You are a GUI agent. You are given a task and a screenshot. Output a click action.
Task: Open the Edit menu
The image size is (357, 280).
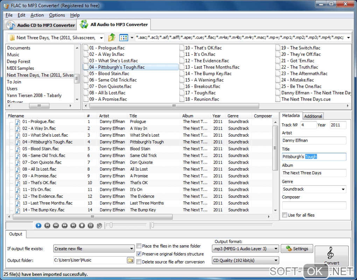click(x=21, y=15)
